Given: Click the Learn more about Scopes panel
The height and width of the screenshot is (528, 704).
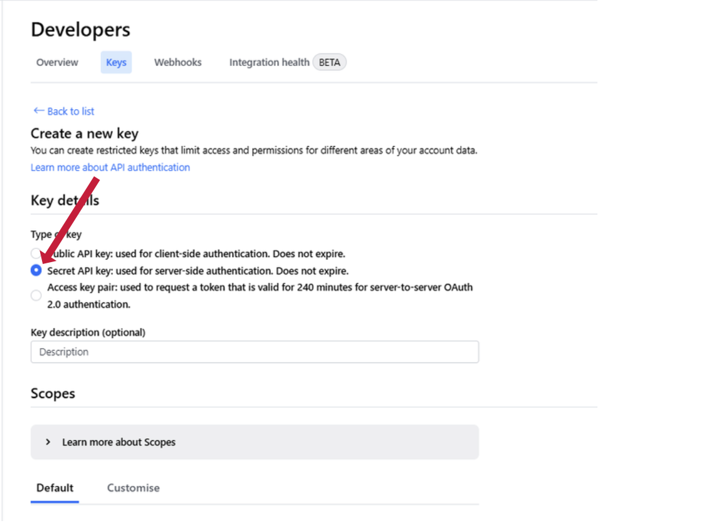Looking at the screenshot, I should [254, 441].
